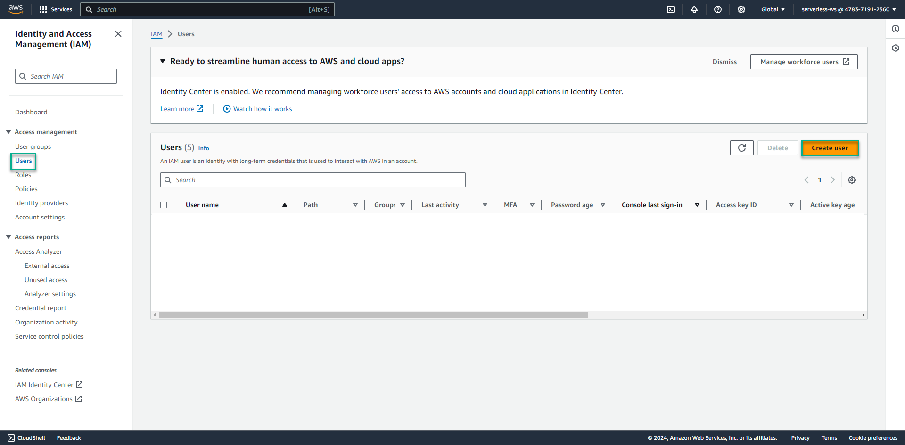
Task: Focus the Search IAM field
Action: click(66, 76)
